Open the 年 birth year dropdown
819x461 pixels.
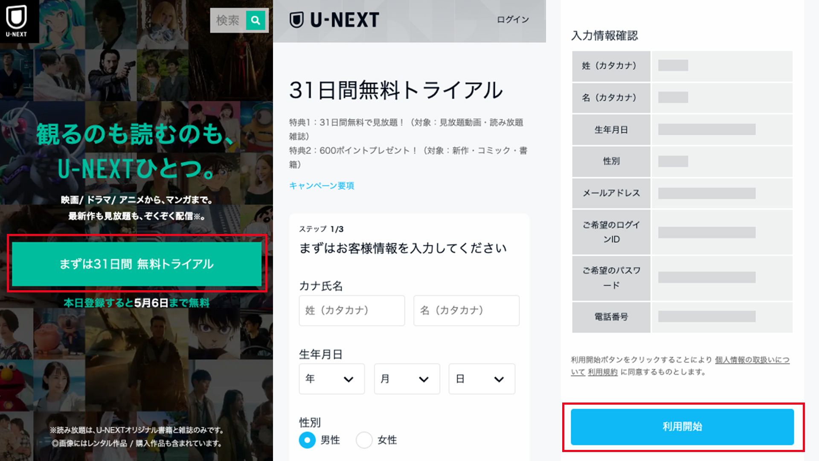tap(332, 379)
